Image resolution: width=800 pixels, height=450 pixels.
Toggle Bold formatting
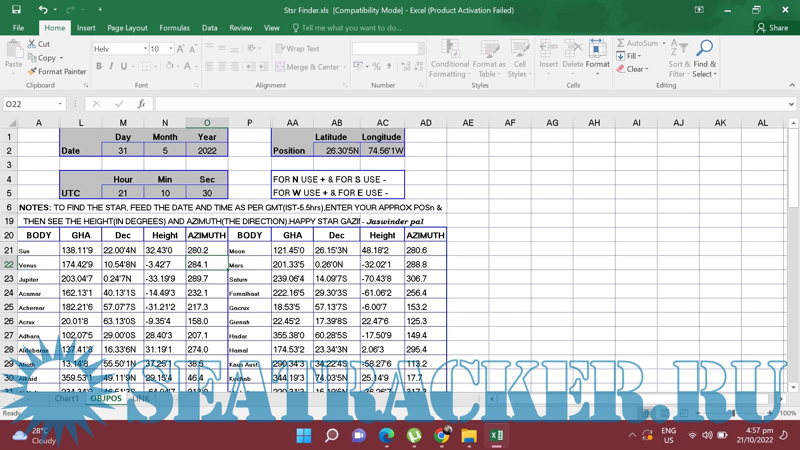coord(99,66)
